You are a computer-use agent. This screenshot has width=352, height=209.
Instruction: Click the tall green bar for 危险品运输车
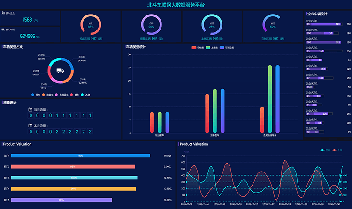click(x=270, y=99)
